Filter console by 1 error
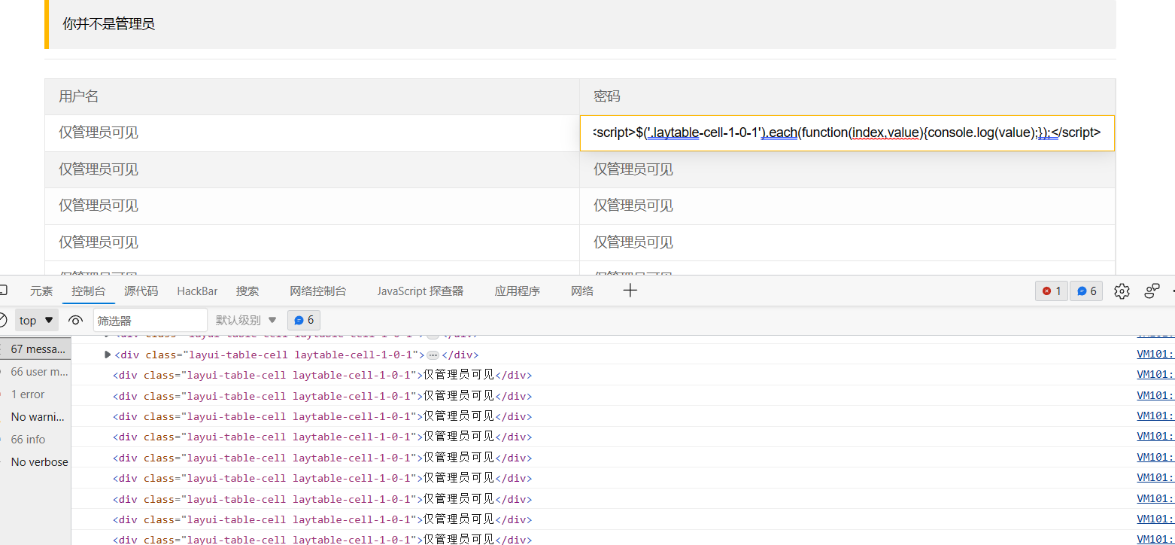 pyautogui.click(x=35, y=394)
